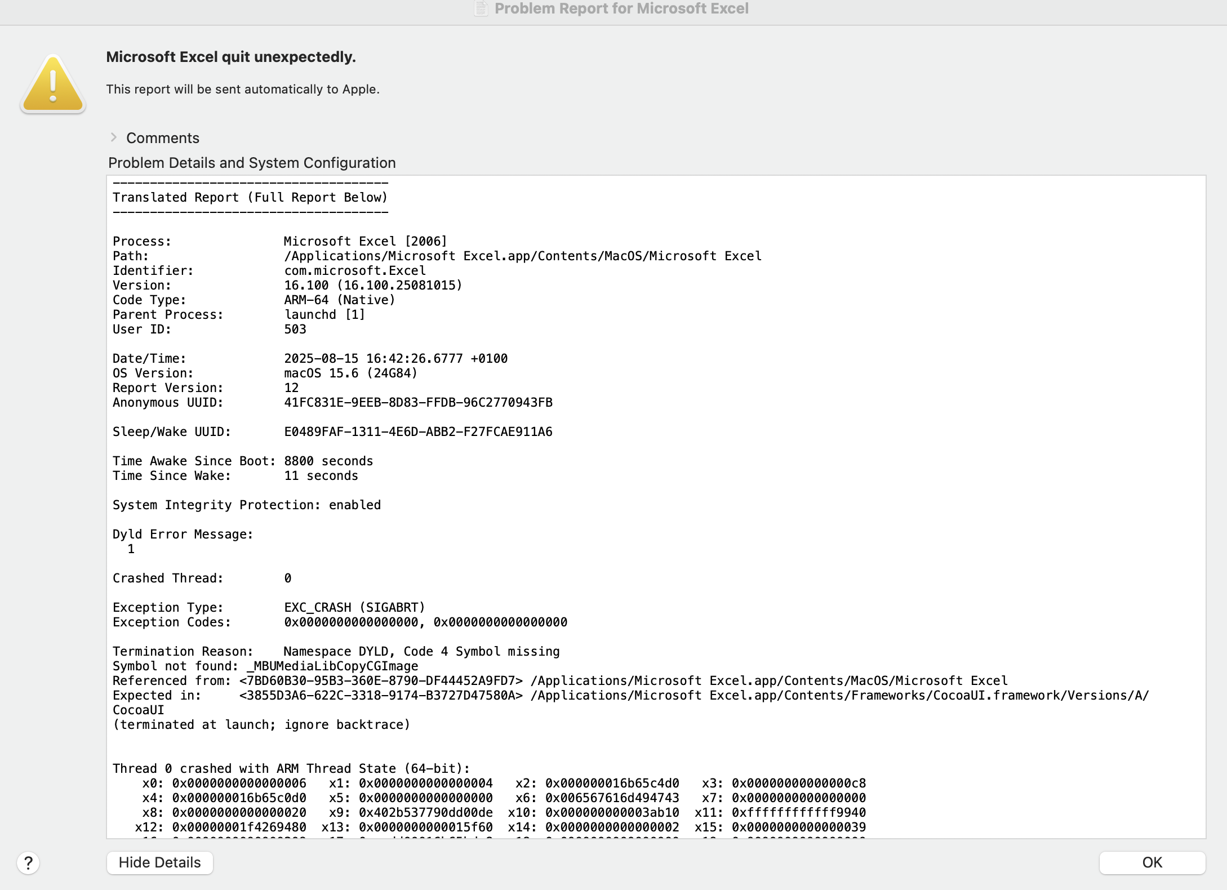Click register x12 value '0x00000001f4269480'
The image size is (1227, 890).
tap(239, 827)
